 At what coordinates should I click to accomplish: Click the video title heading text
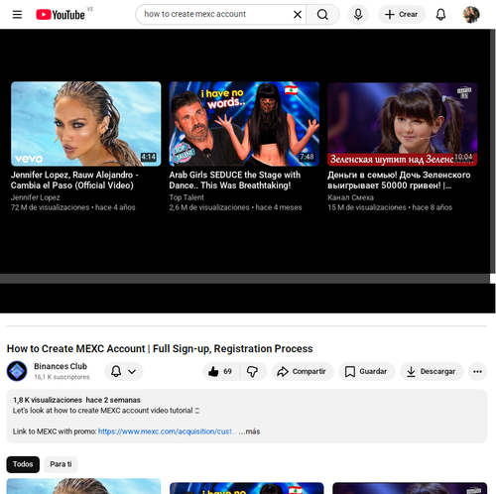click(x=160, y=348)
